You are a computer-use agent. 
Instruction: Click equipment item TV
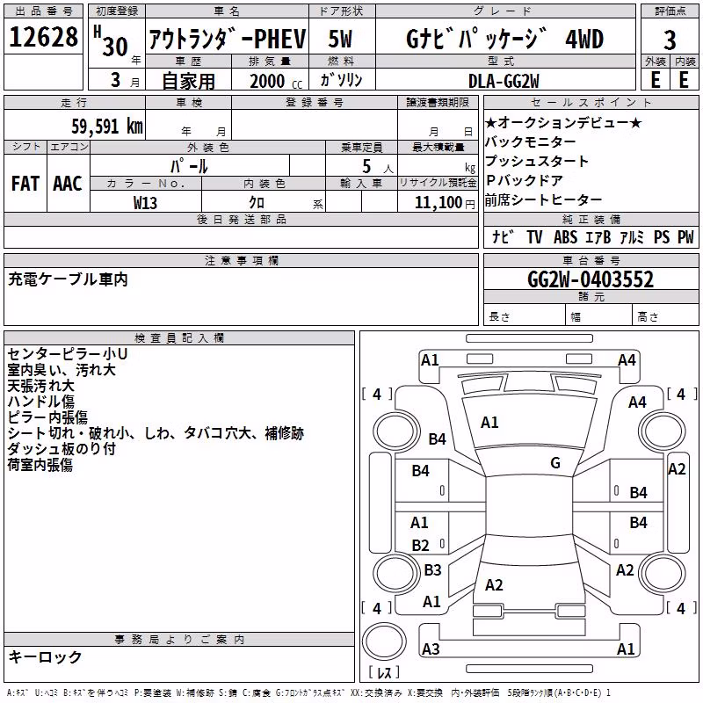(x=534, y=236)
